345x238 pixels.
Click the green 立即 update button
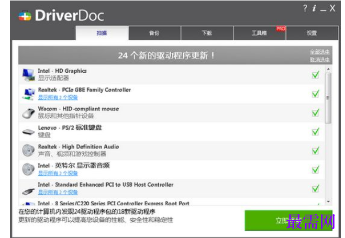tap(288, 220)
